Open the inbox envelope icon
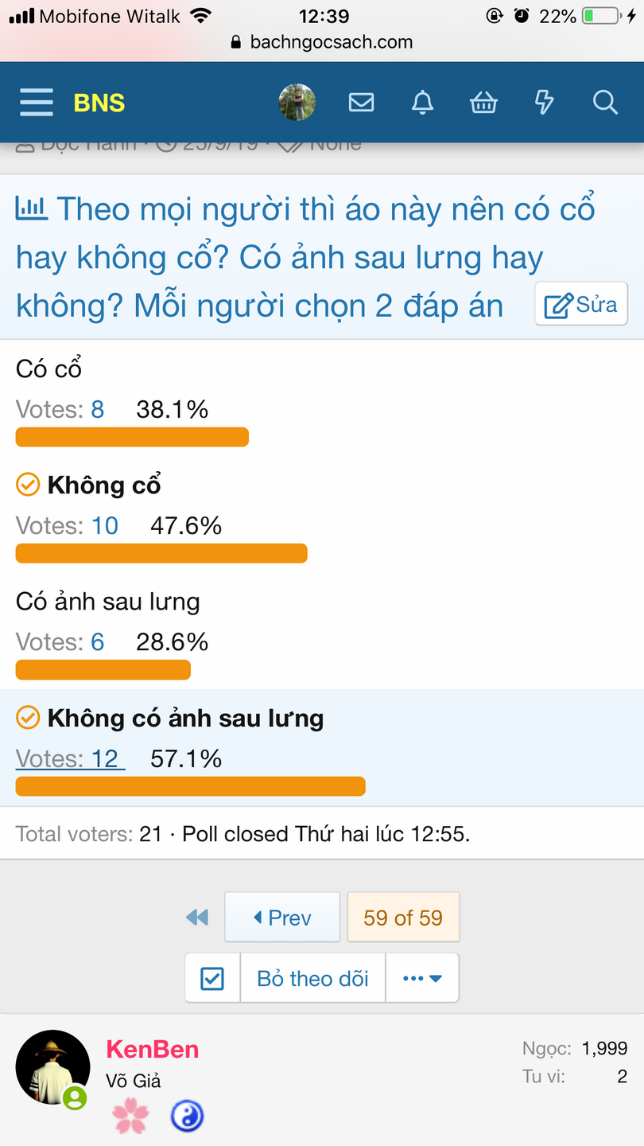Image resolution: width=644 pixels, height=1146 pixels. point(361,103)
